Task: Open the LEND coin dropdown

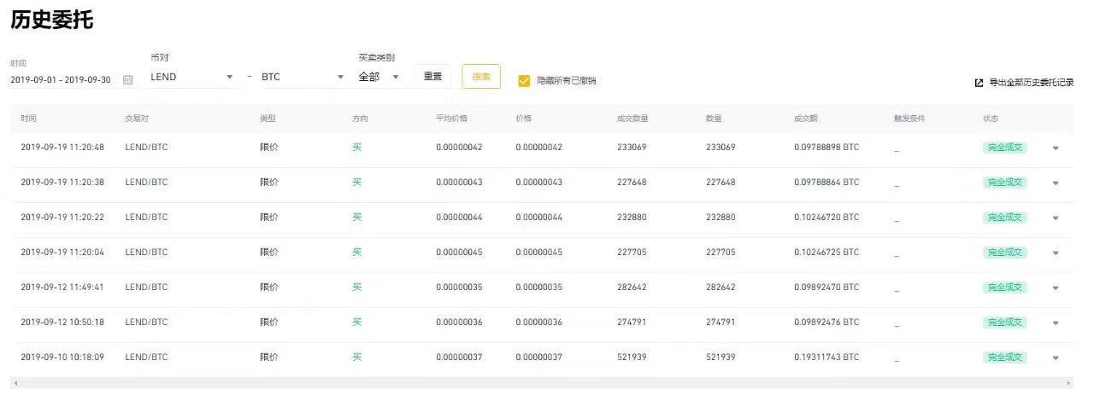Action: pyautogui.click(x=191, y=77)
